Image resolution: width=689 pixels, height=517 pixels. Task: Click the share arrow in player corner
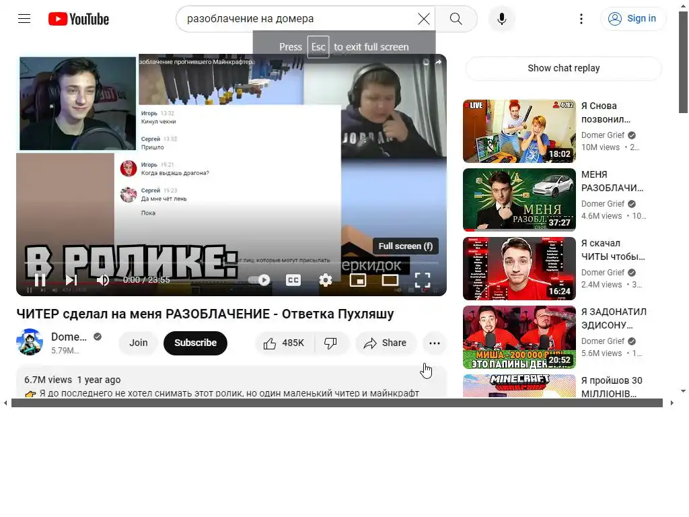pyautogui.click(x=438, y=62)
